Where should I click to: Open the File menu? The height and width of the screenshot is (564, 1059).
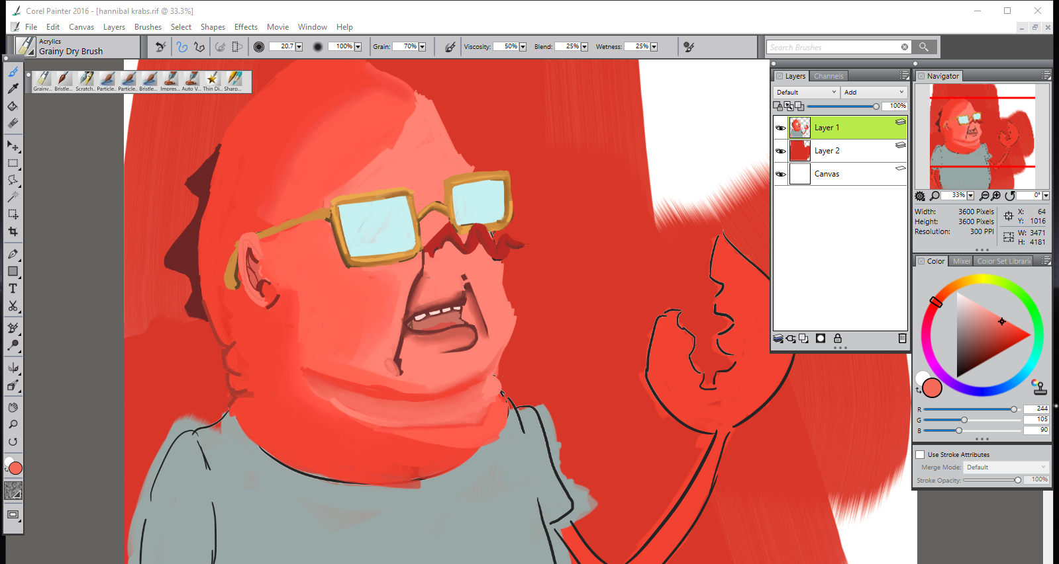point(31,27)
